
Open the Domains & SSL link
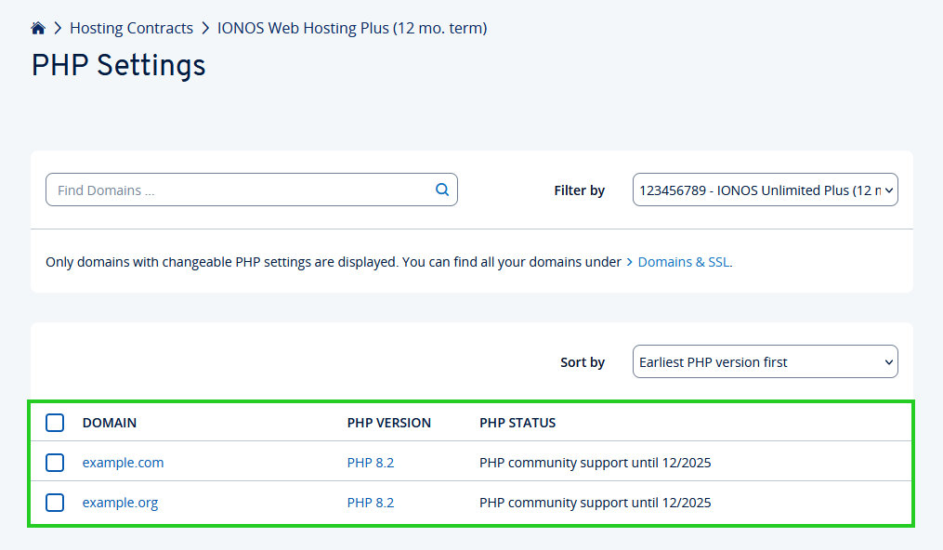pos(684,262)
